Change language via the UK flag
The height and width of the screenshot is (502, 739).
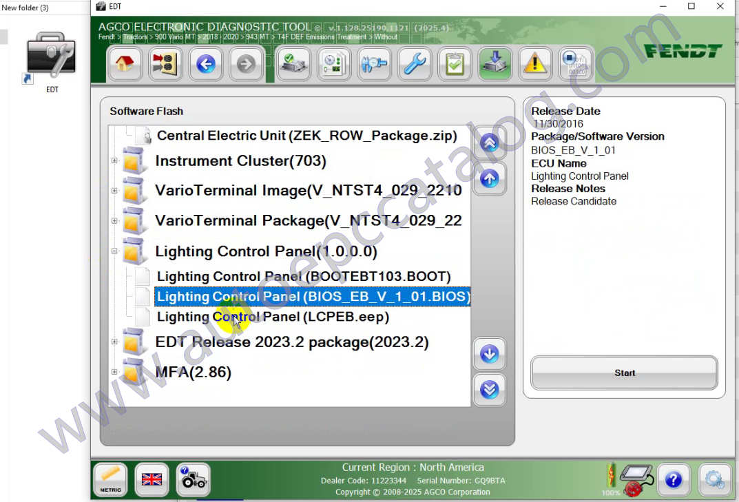coord(152,480)
